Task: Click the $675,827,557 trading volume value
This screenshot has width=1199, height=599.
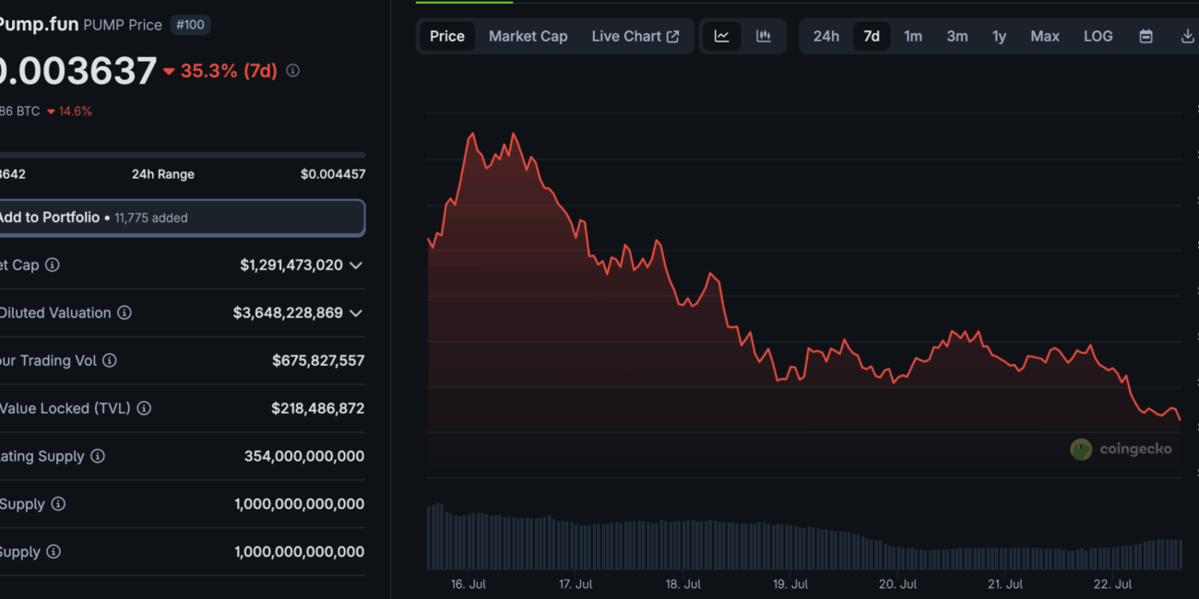Action: 318,360
